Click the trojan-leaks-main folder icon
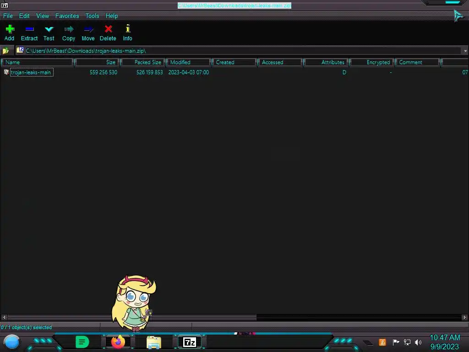The width and height of the screenshot is (469, 352). [x=6, y=72]
